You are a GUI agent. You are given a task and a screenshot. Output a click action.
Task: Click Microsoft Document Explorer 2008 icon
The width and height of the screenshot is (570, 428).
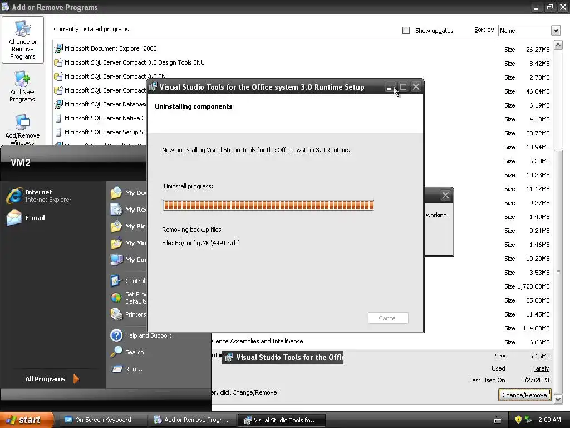point(58,48)
